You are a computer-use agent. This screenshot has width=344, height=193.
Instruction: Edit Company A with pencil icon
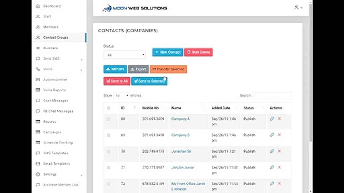click(x=272, y=119)
